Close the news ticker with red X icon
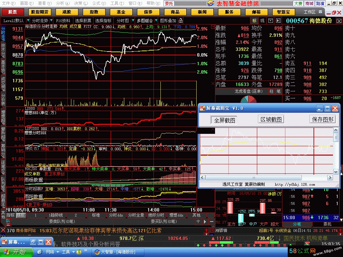The height and width of the screenshot is (257, 343). click(x=3, y=230)
